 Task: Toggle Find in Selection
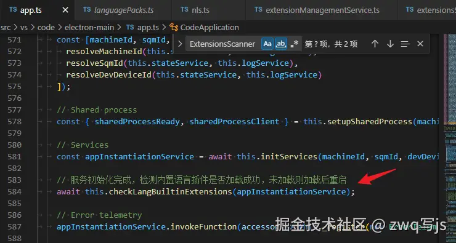405,44
